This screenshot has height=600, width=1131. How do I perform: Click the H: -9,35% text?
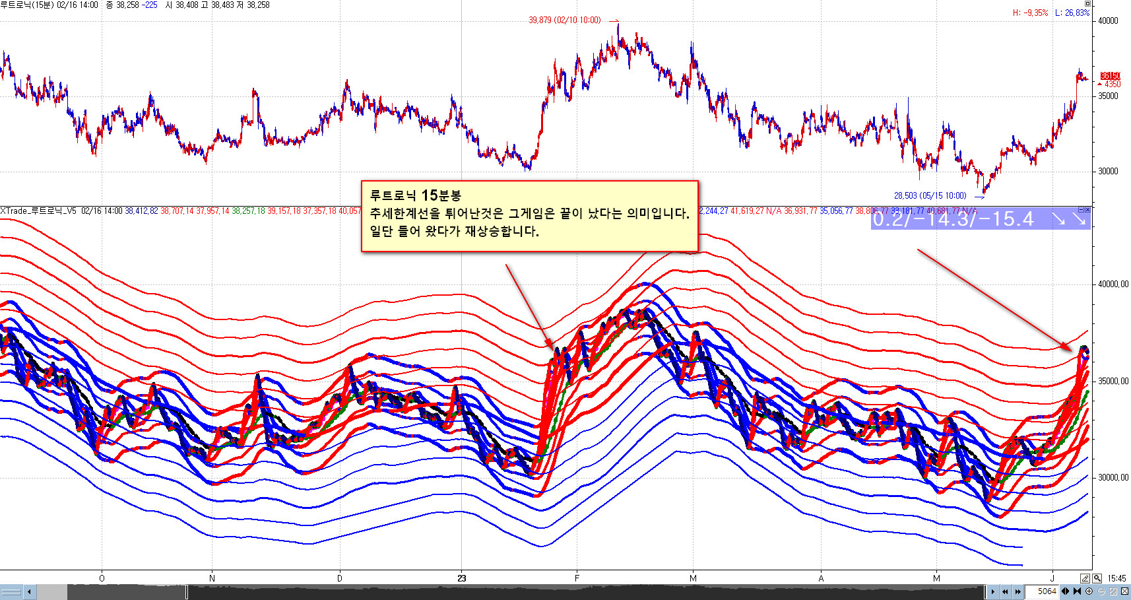pyautogui.click(x=1030, y=13)
